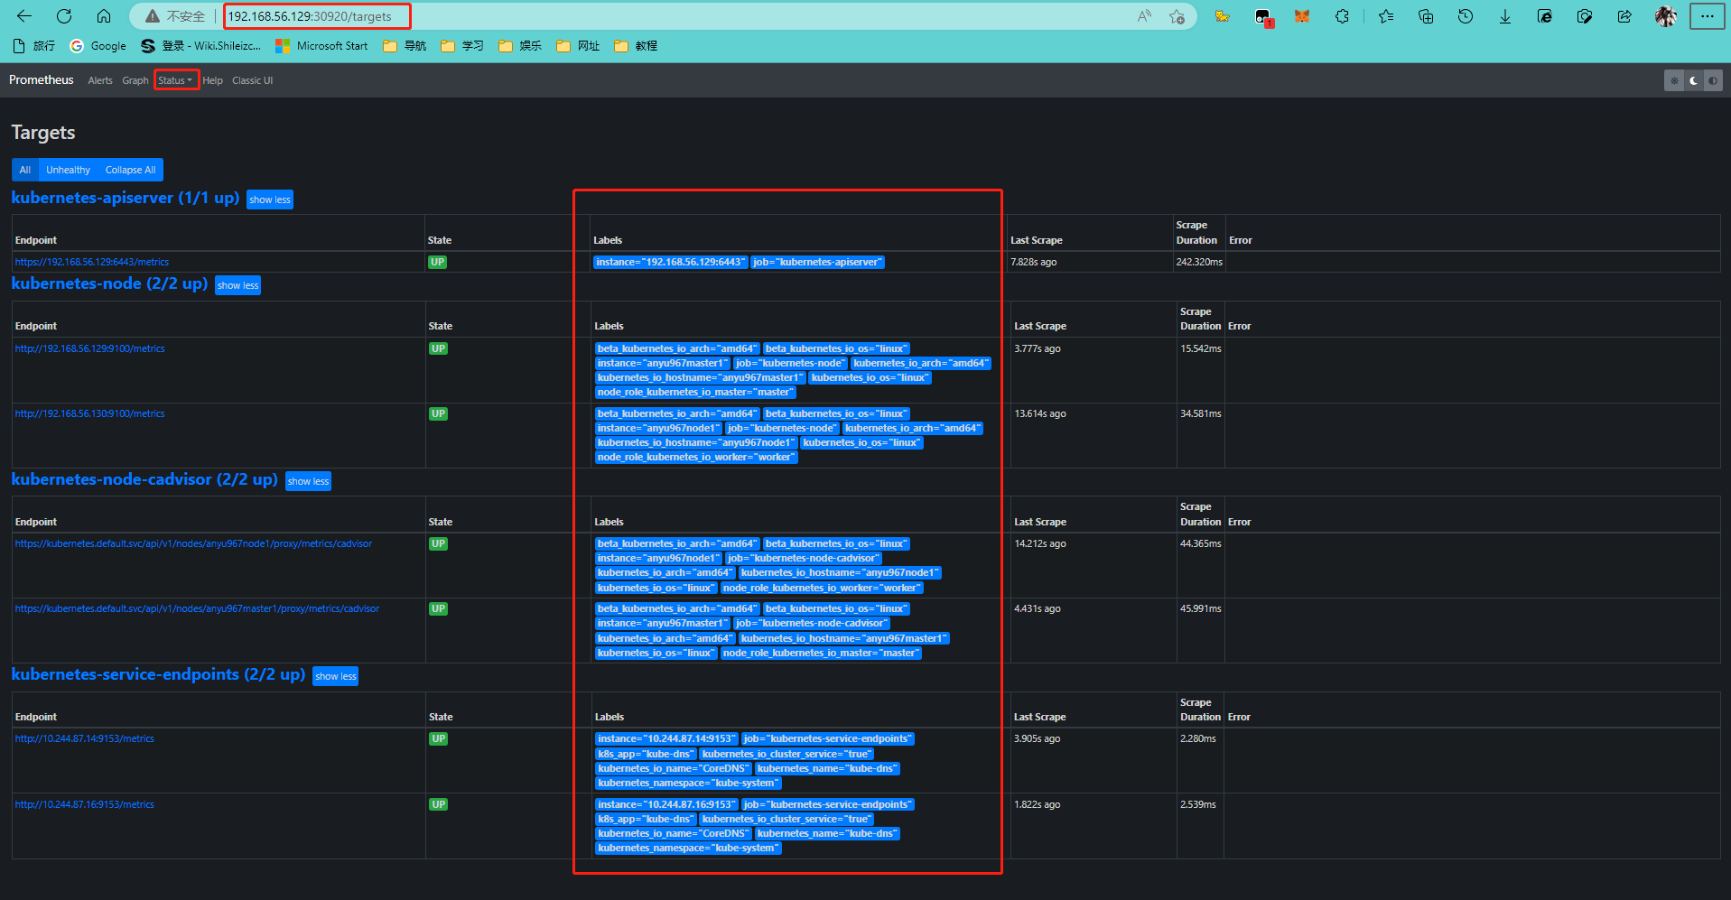
Task: Select the browser-preferred theme half-circle icon
Action: 1713,80
